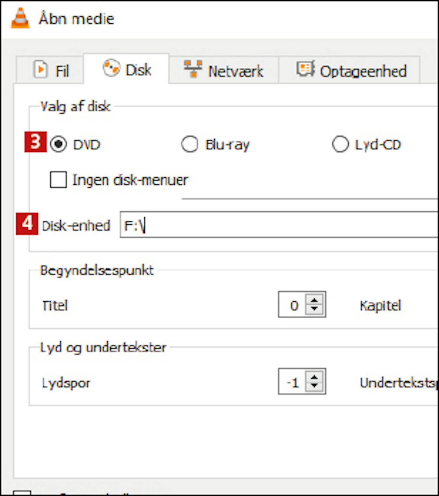The image size is (439, 496).
Task: Switch to the Optageenhed tab
Action: (349, 70)
